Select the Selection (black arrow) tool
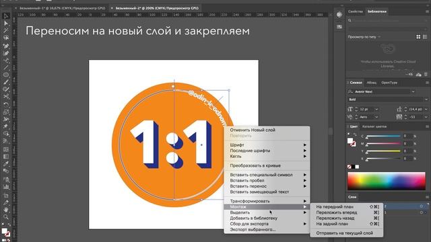431x242 pixels. pos(6,16)
